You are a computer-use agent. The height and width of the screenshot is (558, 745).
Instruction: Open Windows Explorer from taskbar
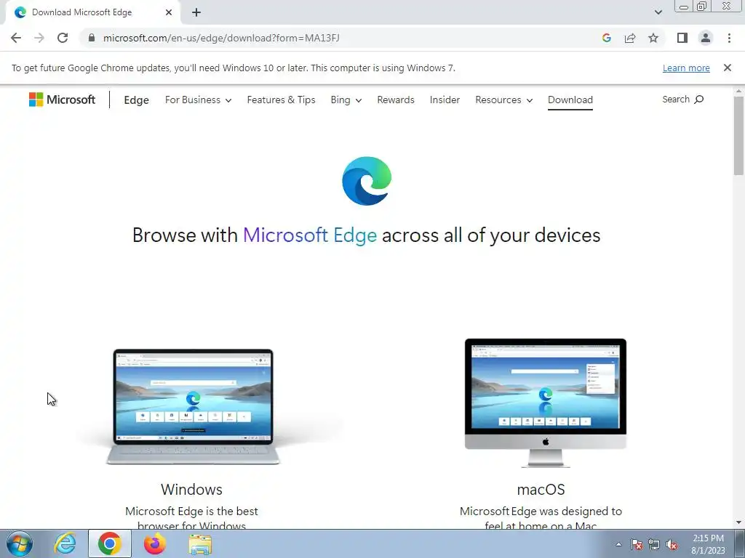200,544
